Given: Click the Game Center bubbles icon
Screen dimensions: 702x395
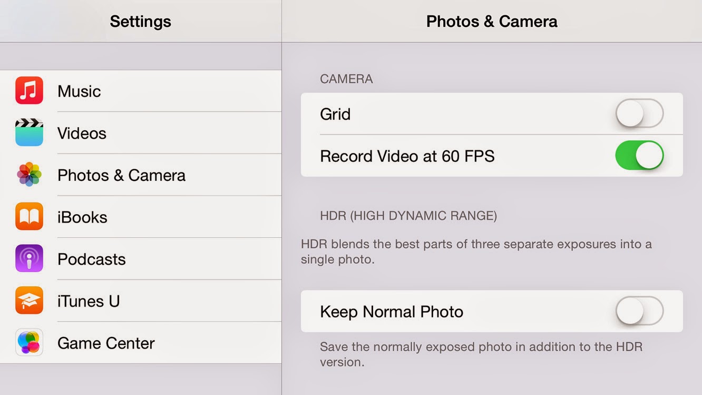Looking at the screenshot, I should (29, 343).
